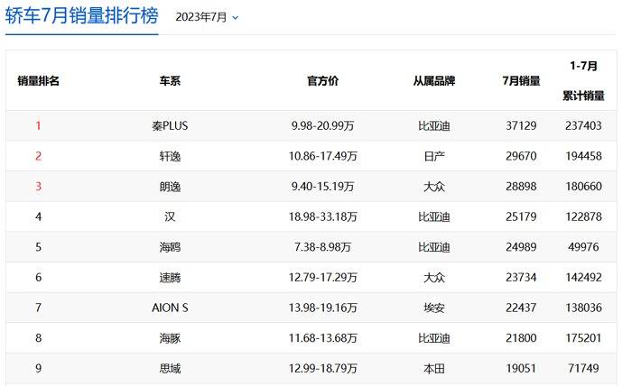Open the 秦PLUS car series link

[x=170, y=126]
